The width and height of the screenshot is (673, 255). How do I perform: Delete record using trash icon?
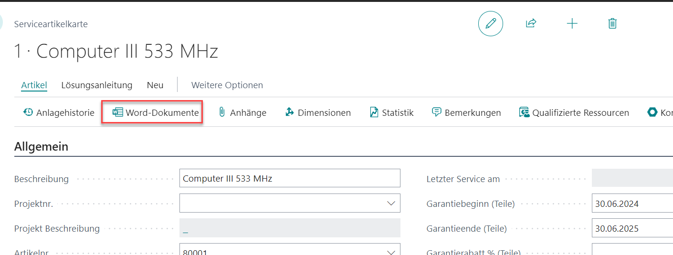(613, 23)
